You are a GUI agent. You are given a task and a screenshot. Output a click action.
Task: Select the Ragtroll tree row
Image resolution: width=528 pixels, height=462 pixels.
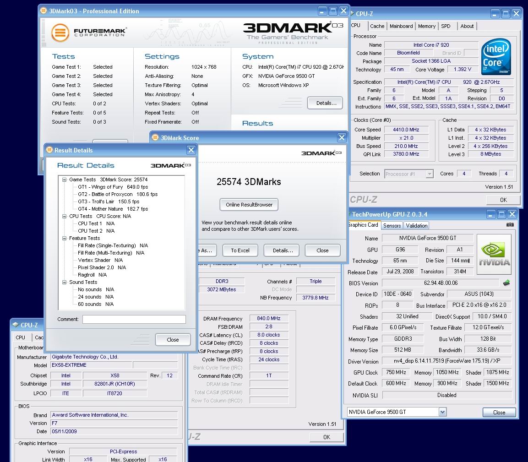coord(92,275)
